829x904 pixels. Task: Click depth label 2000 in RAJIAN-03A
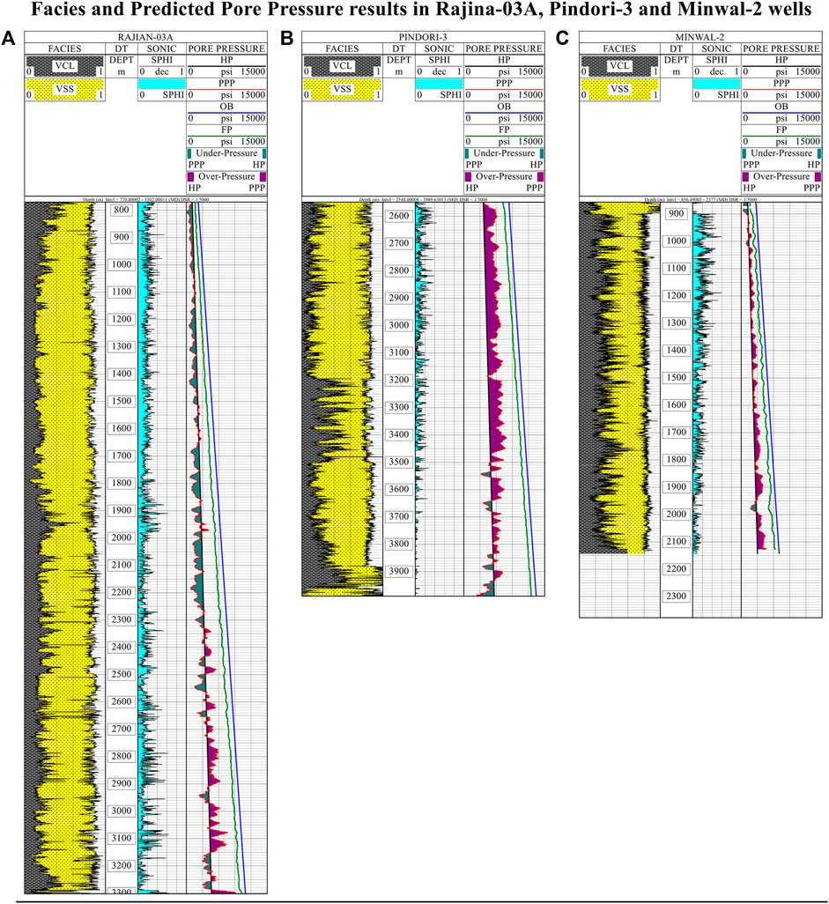tap(121, 537)
